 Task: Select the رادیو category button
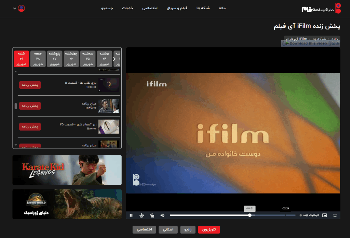pos(188,229)
